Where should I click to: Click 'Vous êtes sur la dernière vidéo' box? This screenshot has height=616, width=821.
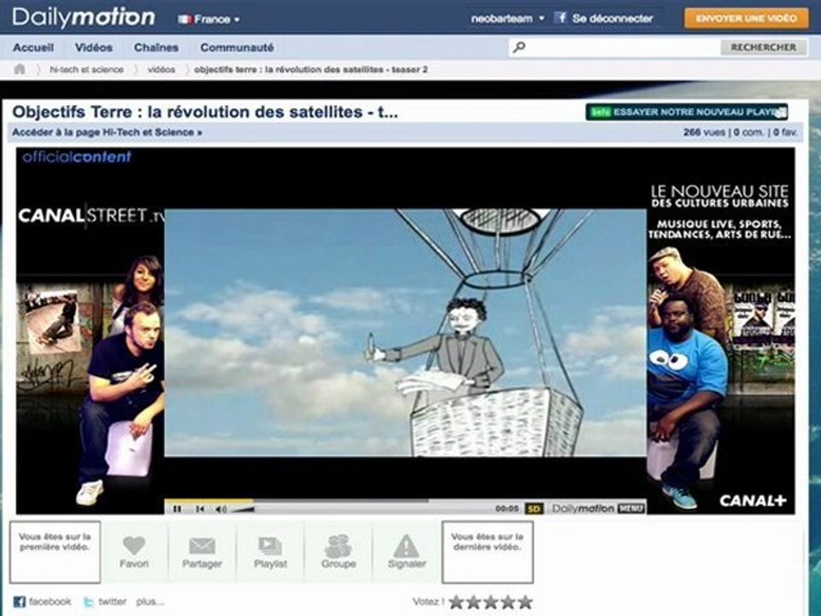coord(487,552)
